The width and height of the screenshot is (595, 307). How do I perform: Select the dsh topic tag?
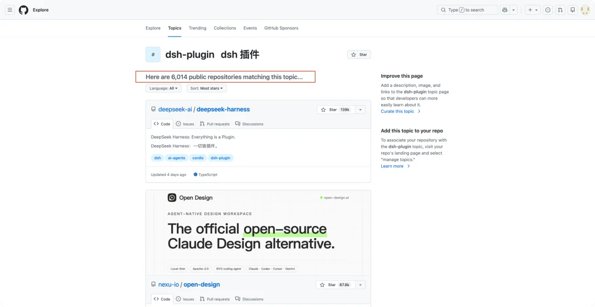pyautogui.click(x=158, y=158)
